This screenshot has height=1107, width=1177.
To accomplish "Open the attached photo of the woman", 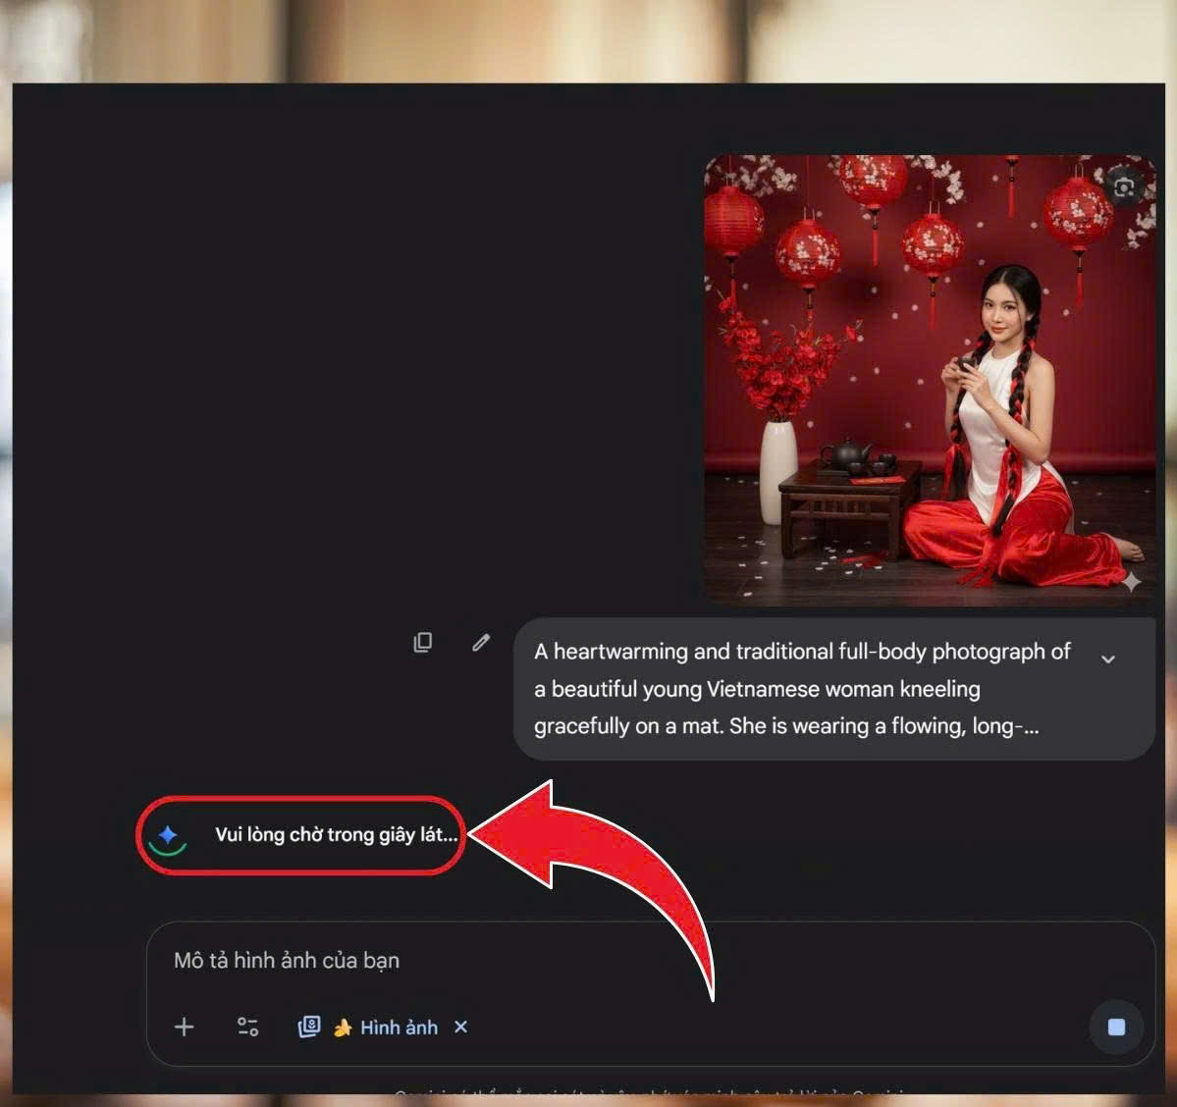I will coord(929,379).
